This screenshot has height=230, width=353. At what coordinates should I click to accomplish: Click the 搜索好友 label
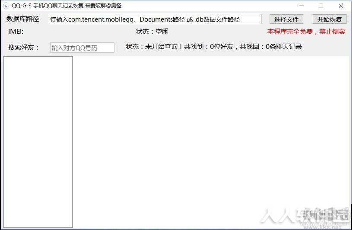(23, 48)
